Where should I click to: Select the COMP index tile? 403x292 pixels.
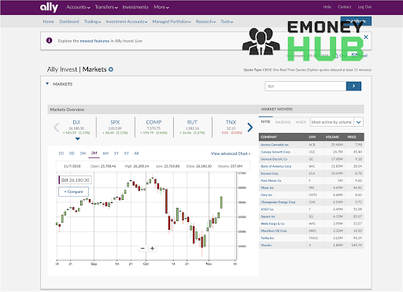coord(153,128)
